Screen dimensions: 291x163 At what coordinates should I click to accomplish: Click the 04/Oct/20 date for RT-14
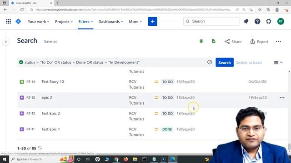[x=257, y=81]
